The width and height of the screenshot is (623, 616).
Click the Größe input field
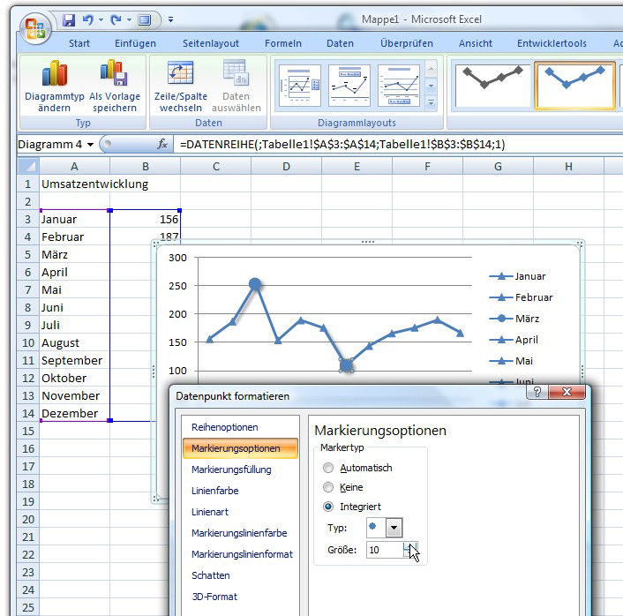pos(385,550)
